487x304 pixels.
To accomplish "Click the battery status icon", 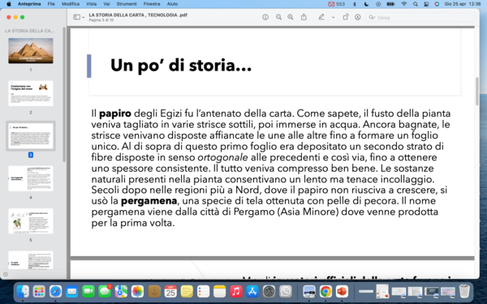I will click(390, 4).
